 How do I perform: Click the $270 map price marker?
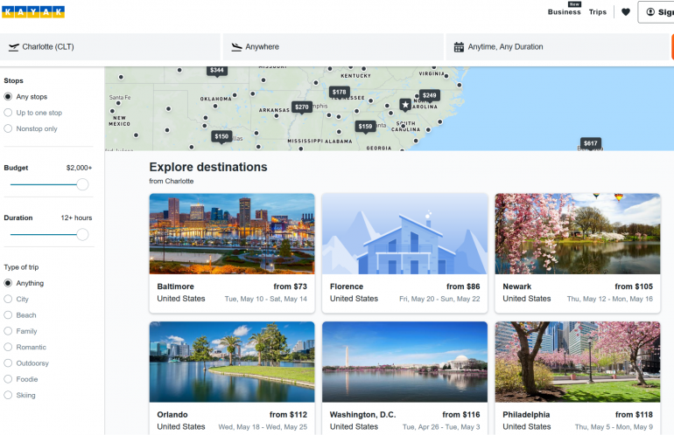click(301, 107)
